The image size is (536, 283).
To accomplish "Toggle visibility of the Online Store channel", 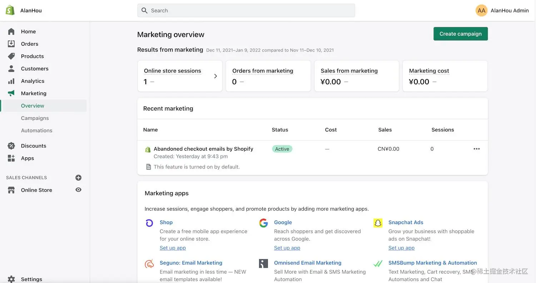I will 78,190.
